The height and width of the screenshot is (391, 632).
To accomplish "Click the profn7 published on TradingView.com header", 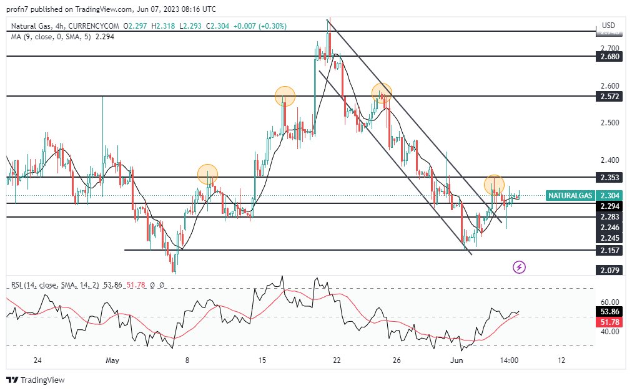I will [111, 9].
